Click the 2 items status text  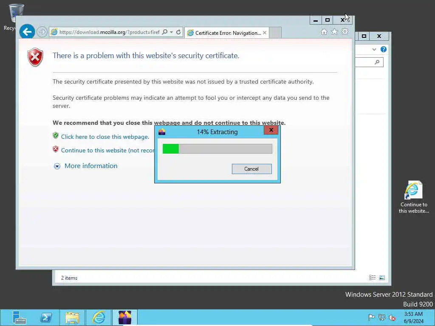click(x=69, y=278)
